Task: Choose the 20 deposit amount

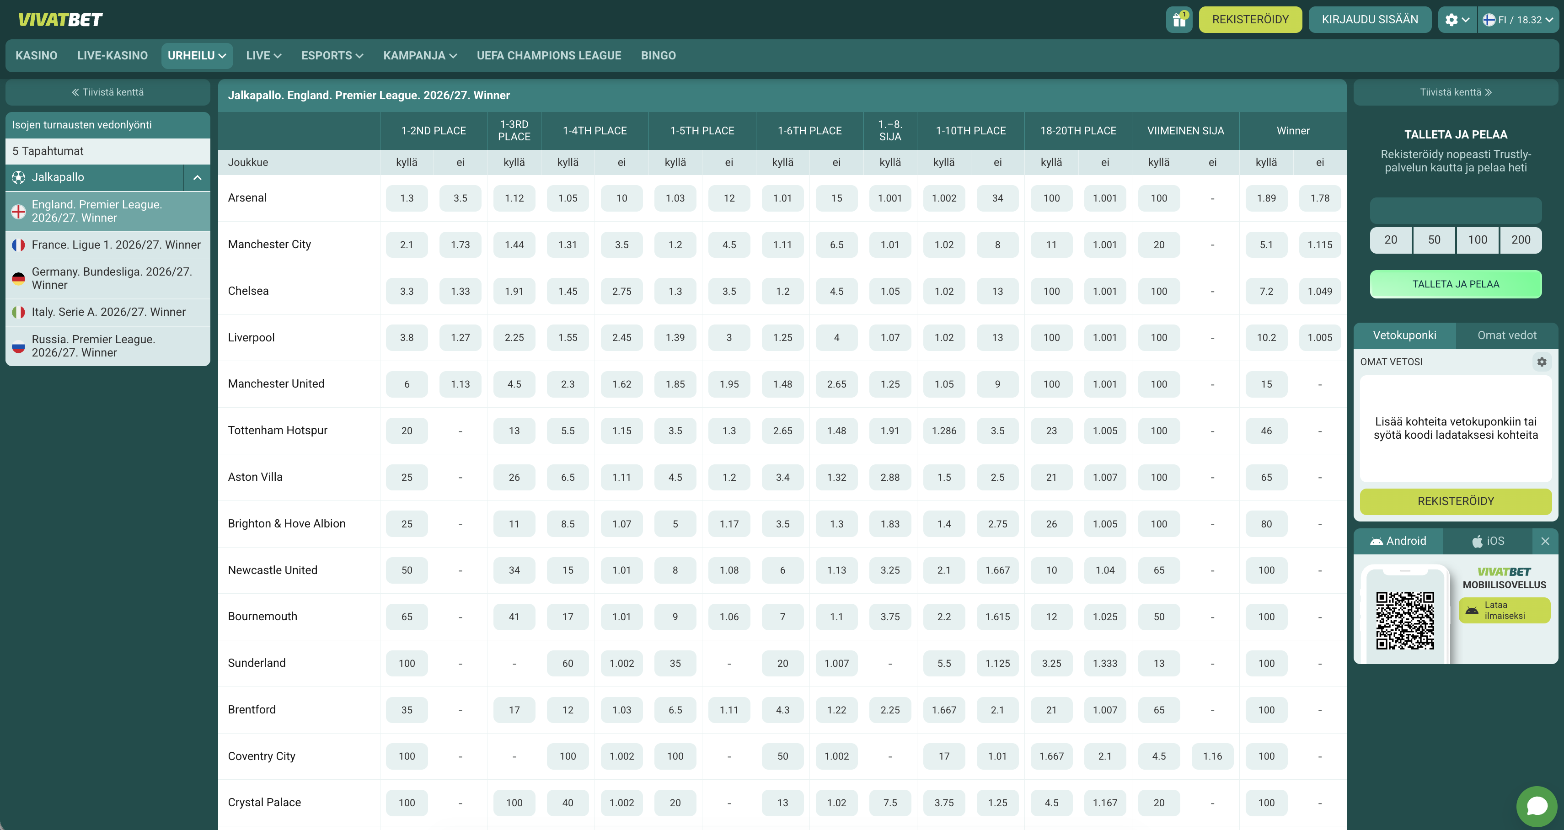Action: [1391, 239]
